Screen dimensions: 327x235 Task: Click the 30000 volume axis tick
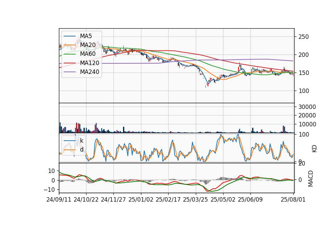tap(307, 107)
